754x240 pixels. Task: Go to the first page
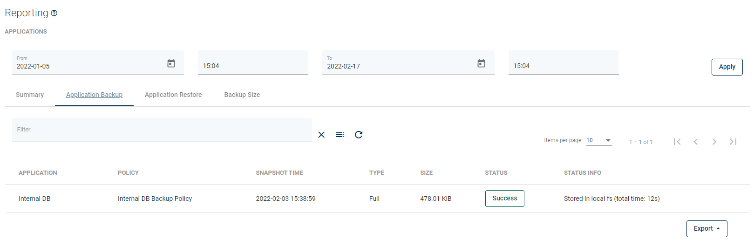[677, 142]
